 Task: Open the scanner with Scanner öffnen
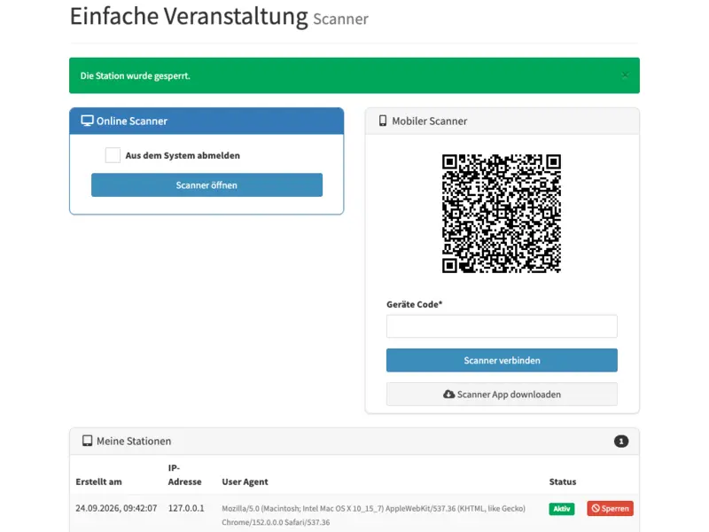(x=206, y=184)
